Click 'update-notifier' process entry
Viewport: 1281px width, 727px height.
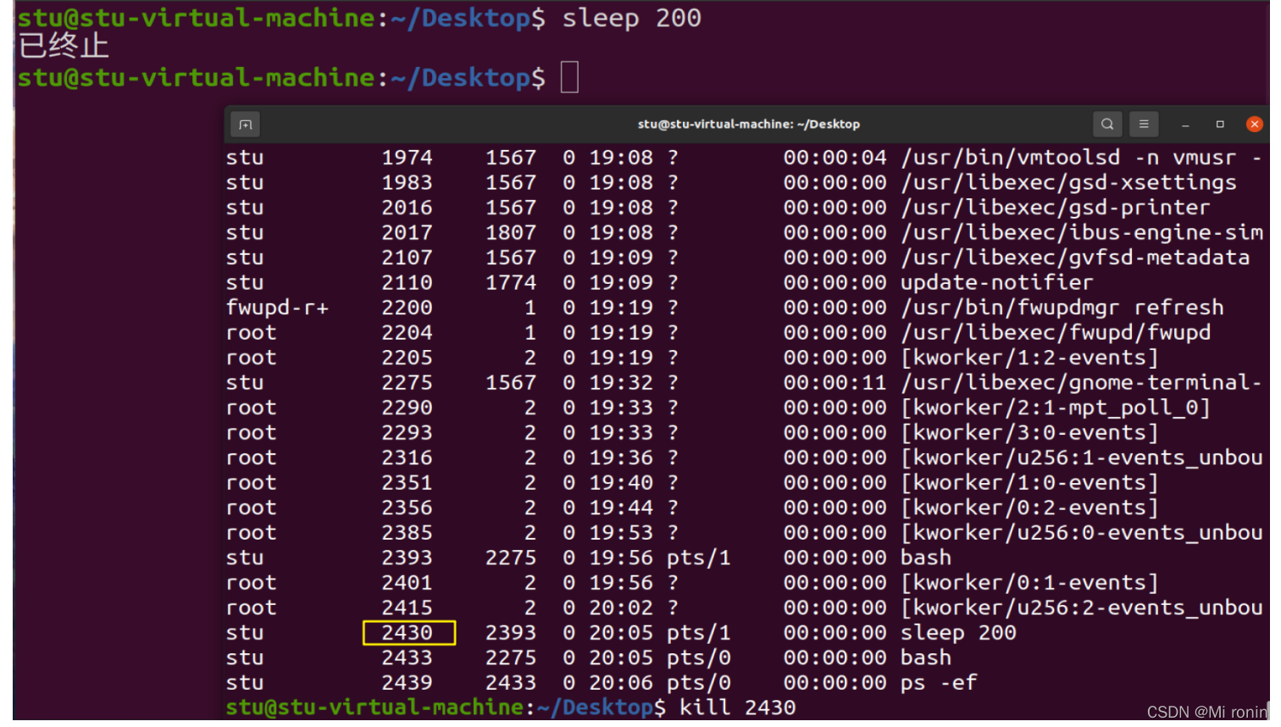tap(996, 283)
